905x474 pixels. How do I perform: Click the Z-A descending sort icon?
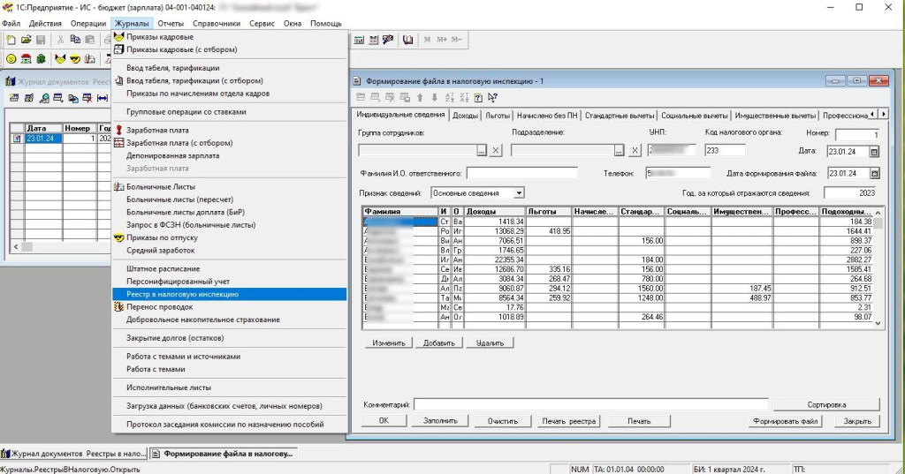(x=463, y=97)
